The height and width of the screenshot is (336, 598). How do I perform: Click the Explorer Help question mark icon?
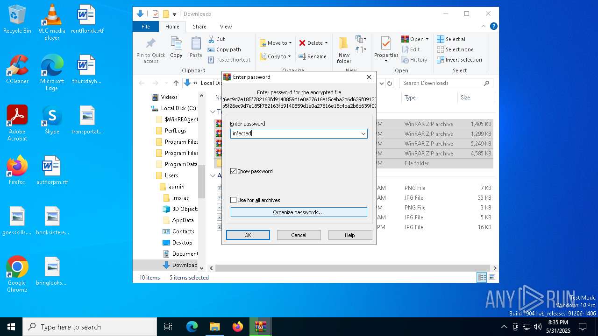[493, 26]
